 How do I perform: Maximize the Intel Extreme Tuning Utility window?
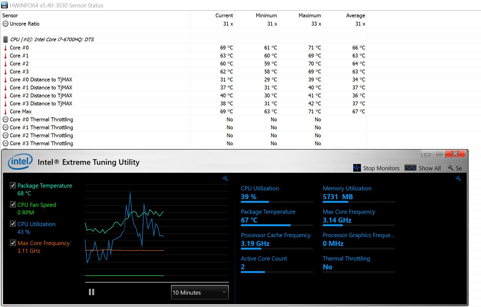point(439,154)
